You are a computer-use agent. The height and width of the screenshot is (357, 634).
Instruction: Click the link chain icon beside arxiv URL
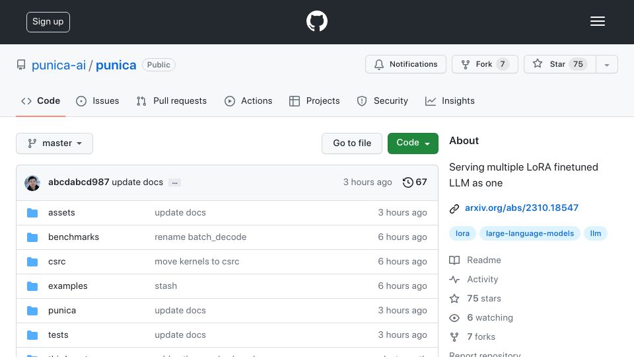[454, 208]
